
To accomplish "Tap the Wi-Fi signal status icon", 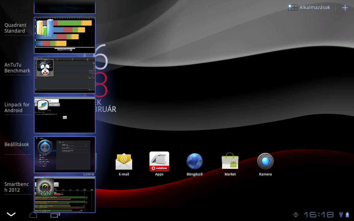I will (341, 215).
